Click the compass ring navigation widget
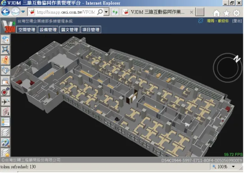The image size is (244, 174). click(227, 68)
